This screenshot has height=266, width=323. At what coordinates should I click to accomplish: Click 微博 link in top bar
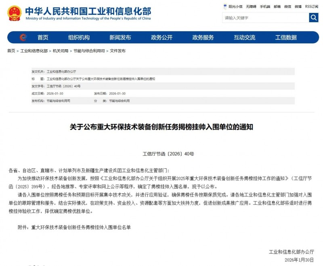298,7
